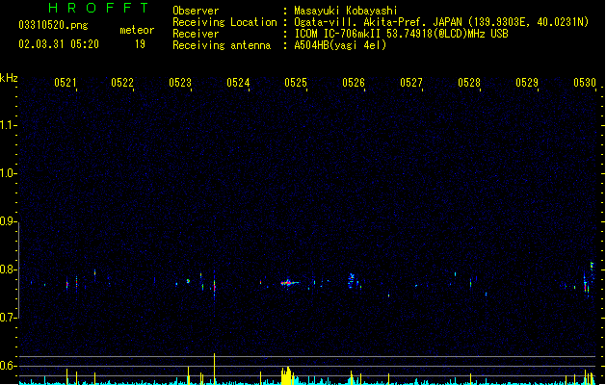Image resolution: width=606 pixels, height=385 pixels.
Task: Click the 0522 time marker
Action: (x=122, y=82)
